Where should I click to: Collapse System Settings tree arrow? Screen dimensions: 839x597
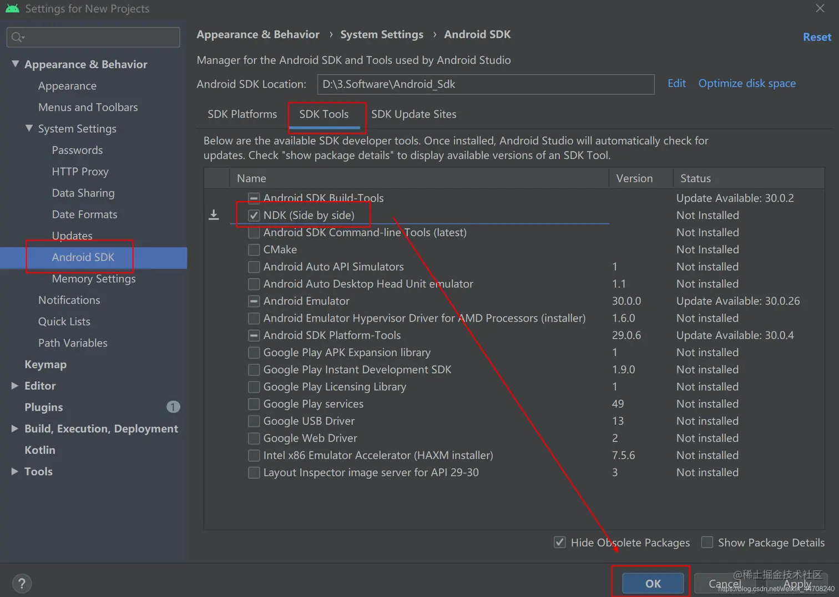coord(29,128)
